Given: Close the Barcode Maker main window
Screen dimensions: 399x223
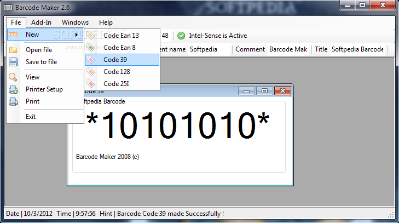Looking at the screenshot, I should tap(383, 5).
